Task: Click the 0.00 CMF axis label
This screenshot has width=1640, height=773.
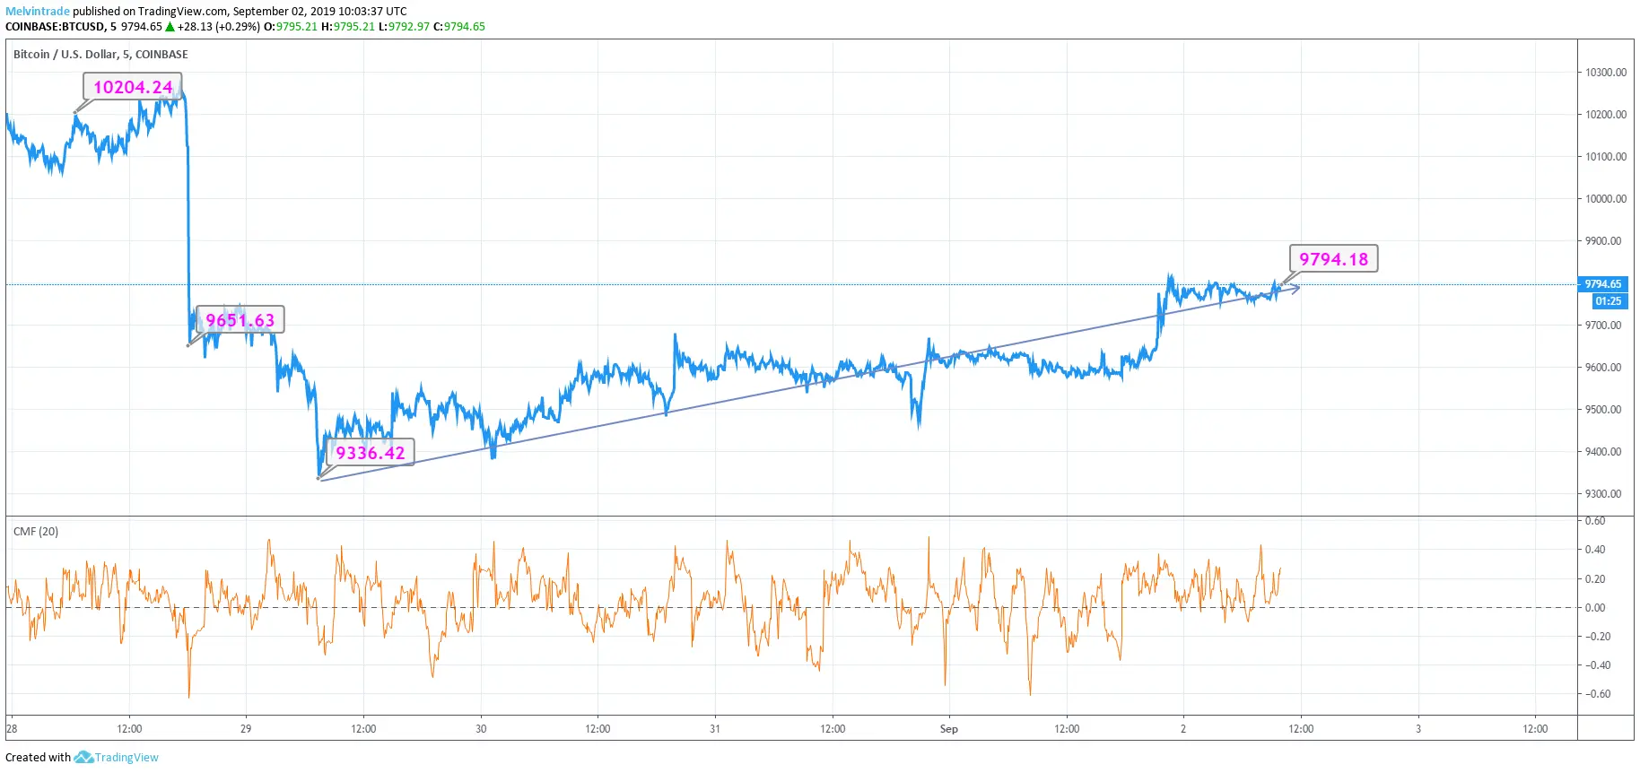Action: pos(1595,608)
